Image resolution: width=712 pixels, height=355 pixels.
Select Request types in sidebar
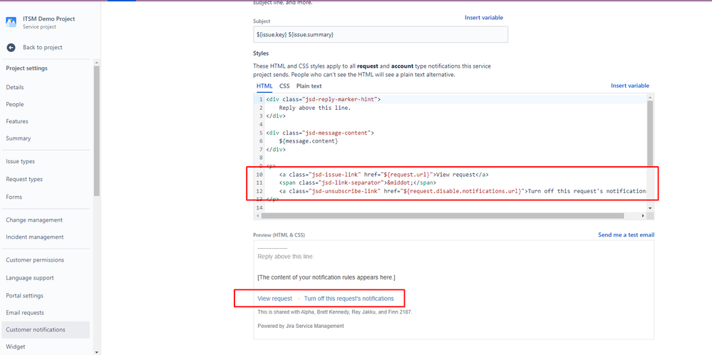tap(24, 180)
